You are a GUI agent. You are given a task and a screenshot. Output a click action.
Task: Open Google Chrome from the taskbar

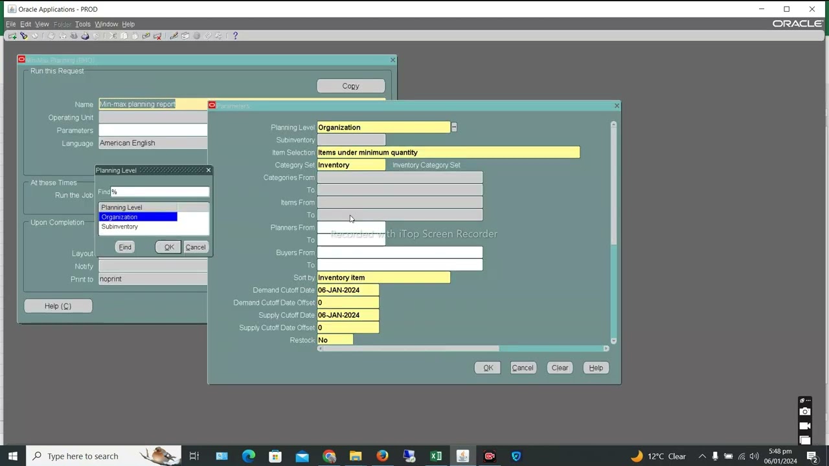pos(329,456)
